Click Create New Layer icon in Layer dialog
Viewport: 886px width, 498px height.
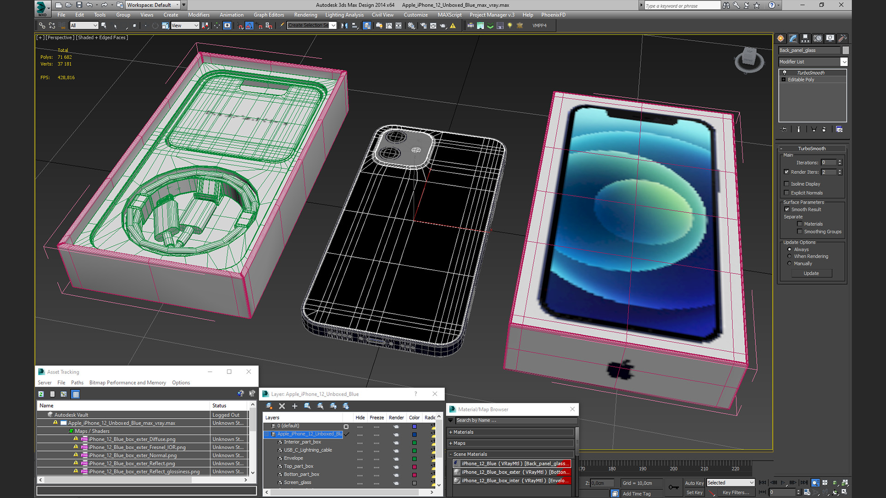coord(269,406)
